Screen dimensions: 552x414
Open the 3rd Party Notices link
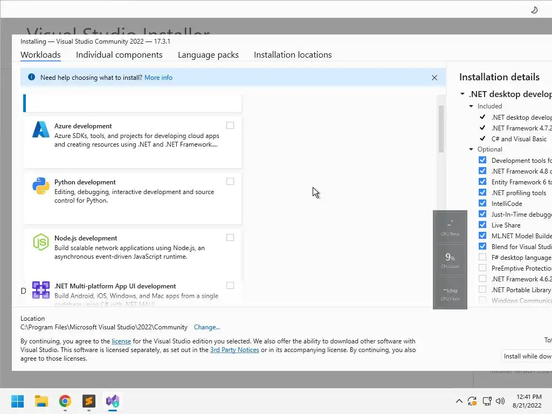tap(234, 350)
